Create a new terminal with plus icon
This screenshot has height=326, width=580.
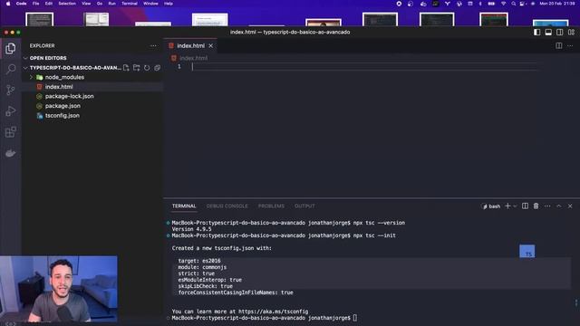tap(507, 206)
